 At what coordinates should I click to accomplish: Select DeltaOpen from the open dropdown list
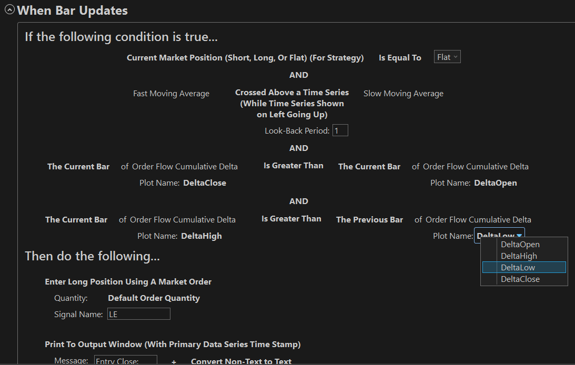pos(520,245)
